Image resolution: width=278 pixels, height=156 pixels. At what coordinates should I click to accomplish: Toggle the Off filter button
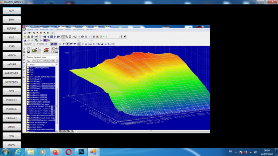pyautogui.click(x=52, y=61)
